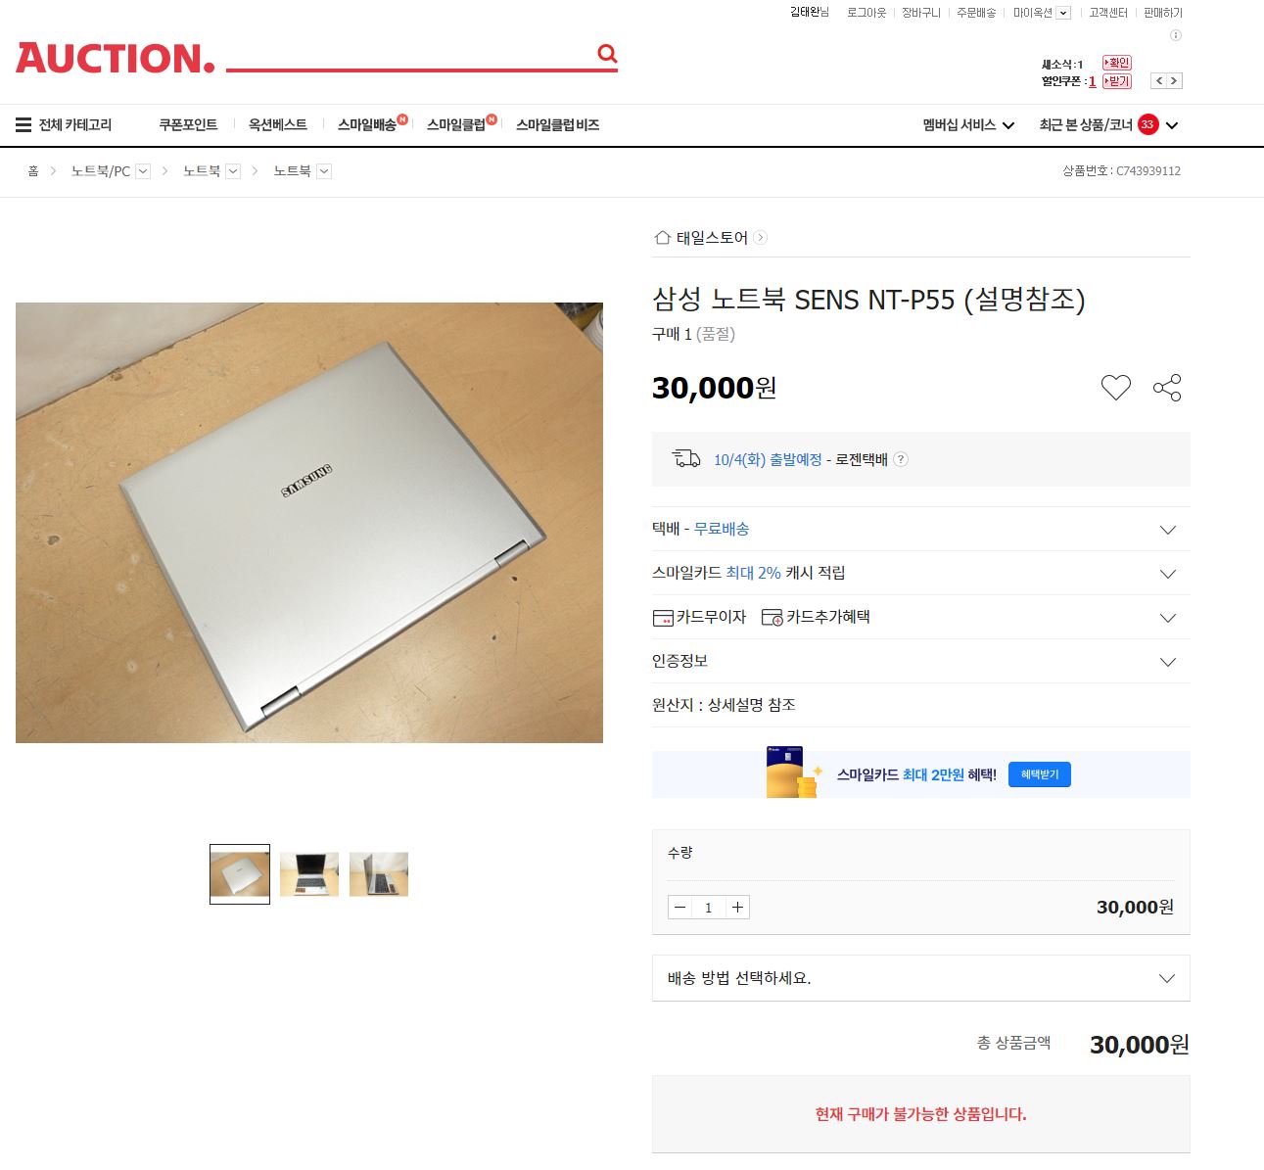Expand the 최근 본 상품/코너 dropdown
1264x1170 pixels.
click(1172, 125)
